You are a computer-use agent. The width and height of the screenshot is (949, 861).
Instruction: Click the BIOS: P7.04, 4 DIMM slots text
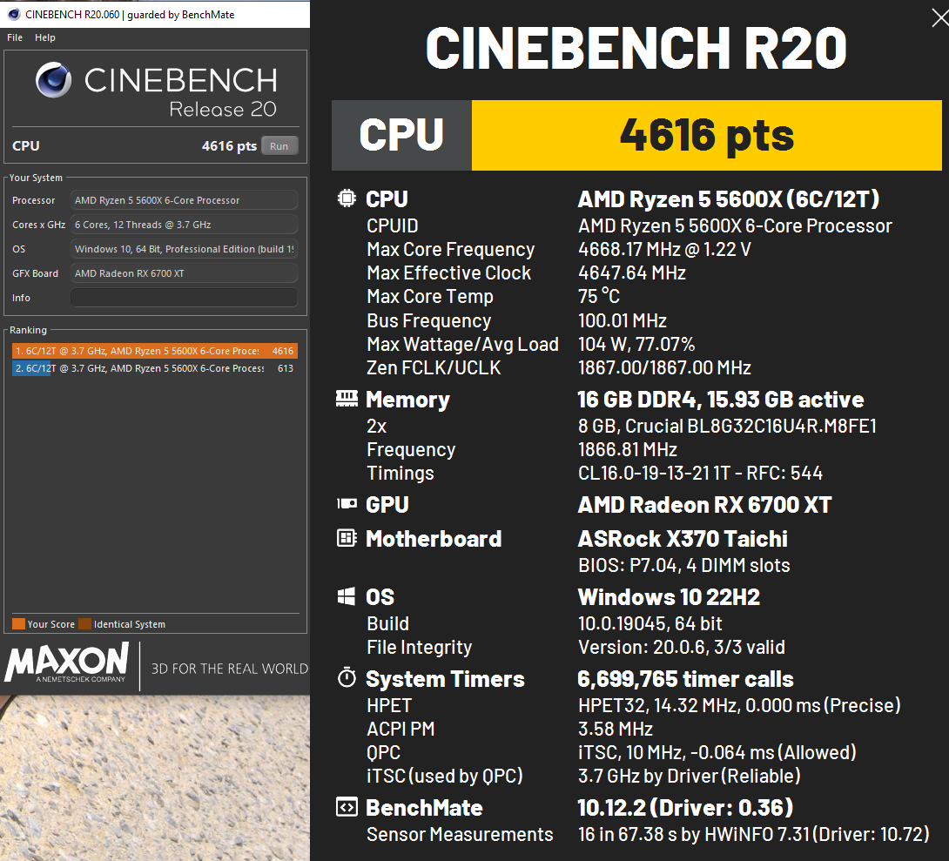coord(684,565)
